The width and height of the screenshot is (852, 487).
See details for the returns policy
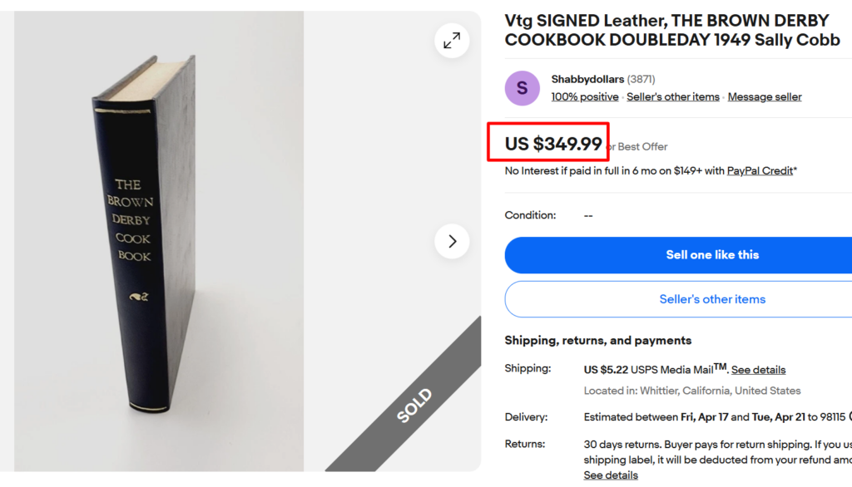coord(611,475)
